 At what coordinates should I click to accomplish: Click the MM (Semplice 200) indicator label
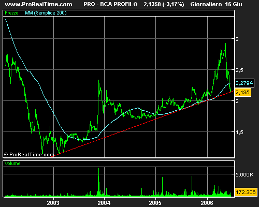tap(46, 13)
